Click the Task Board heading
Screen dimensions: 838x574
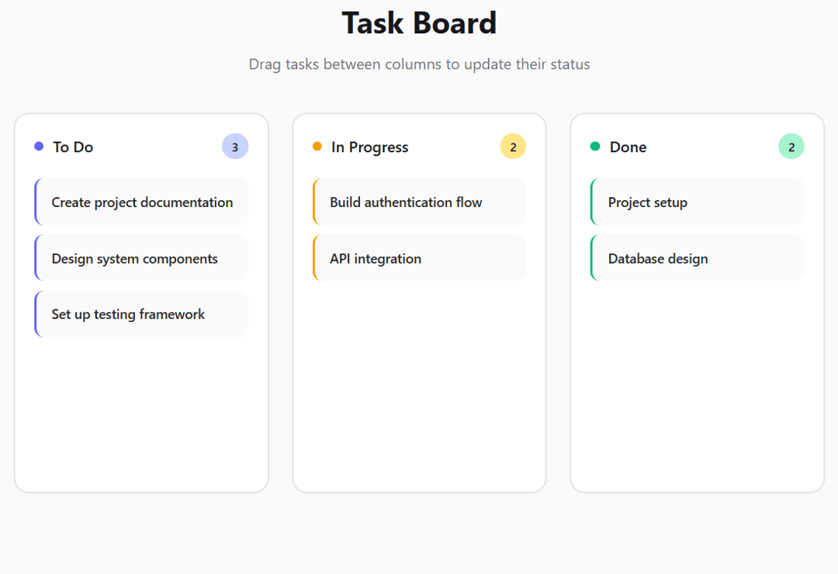click(420, 23)
